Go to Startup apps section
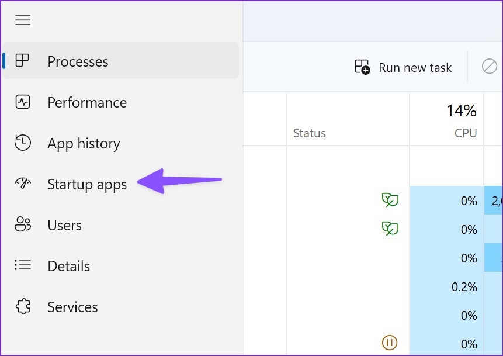The image size is (503, 356). click(x=87, y=184)
